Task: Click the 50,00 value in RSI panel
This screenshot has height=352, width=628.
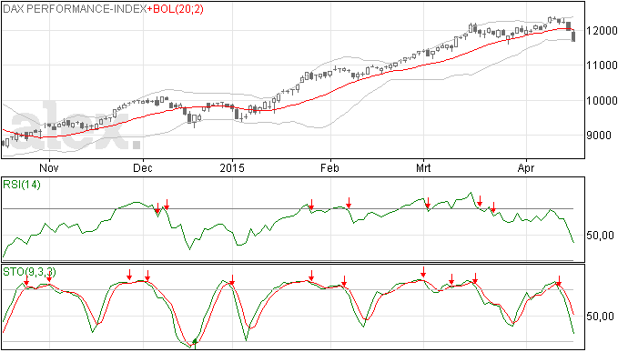Action: pos(601,236)
